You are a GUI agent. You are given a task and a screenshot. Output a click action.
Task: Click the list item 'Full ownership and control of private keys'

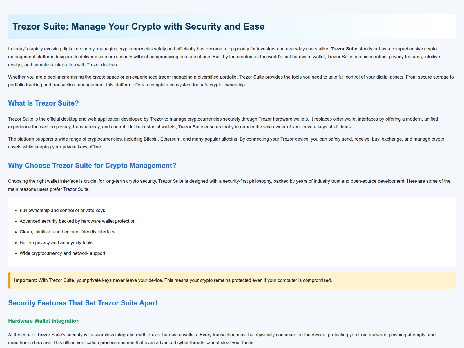tap(62, 211)
